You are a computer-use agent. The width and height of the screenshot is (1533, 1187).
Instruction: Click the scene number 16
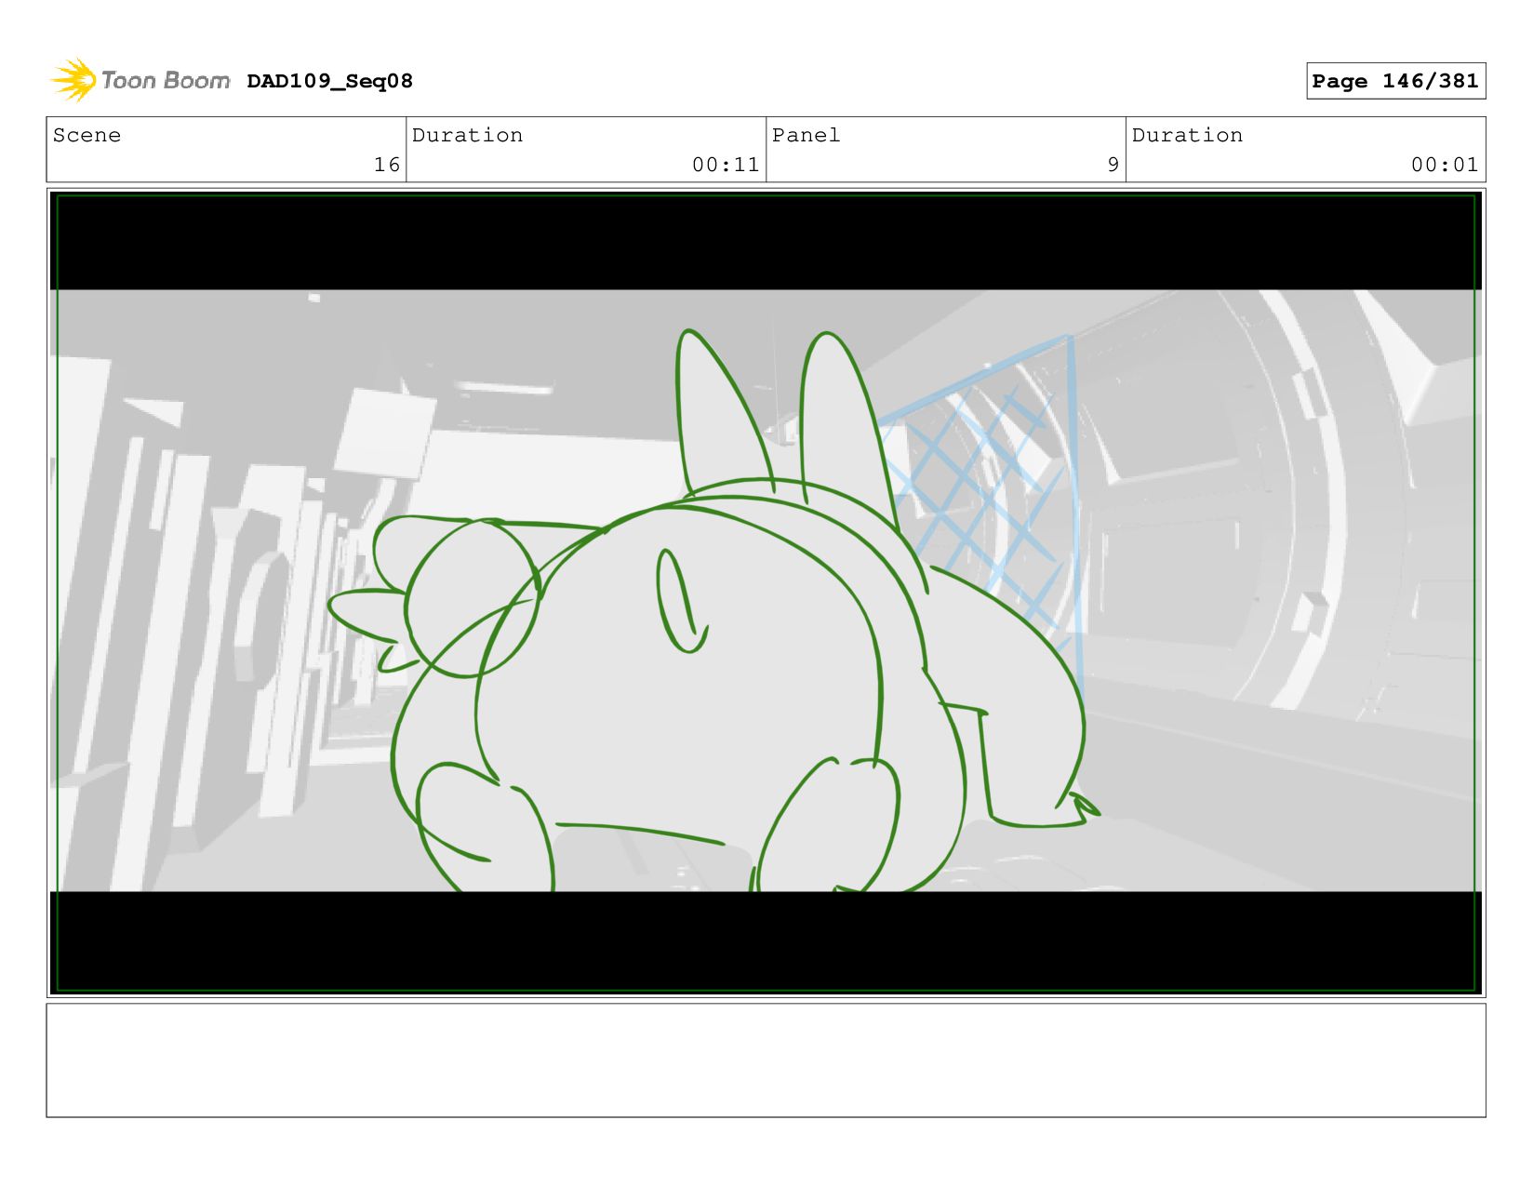[x=387, y=165]
